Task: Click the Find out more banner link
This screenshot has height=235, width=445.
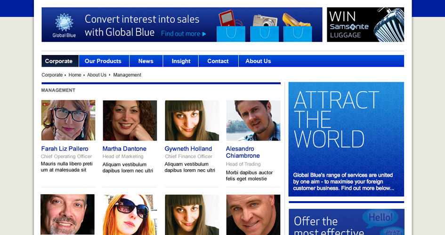Action: [184, 34]
